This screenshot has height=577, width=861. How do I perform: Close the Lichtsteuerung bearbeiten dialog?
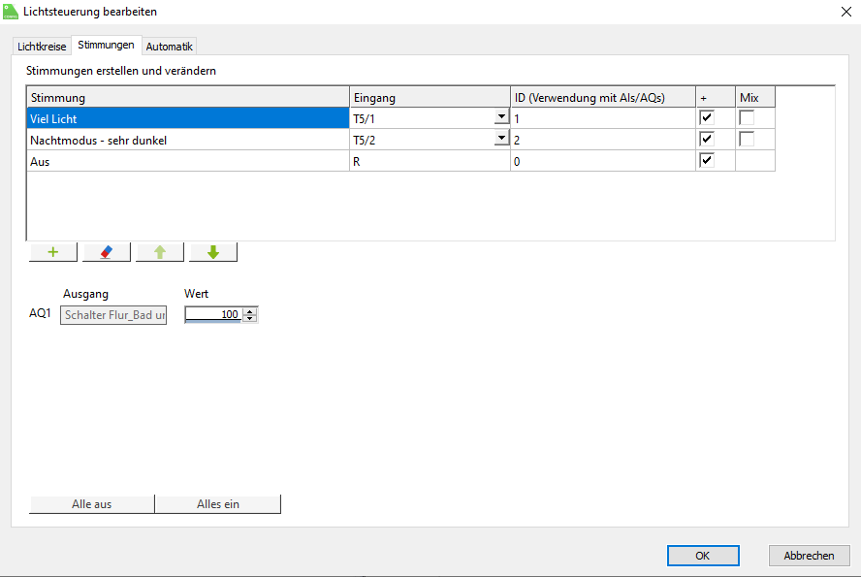pyautogui.click(x=840, y=12)
